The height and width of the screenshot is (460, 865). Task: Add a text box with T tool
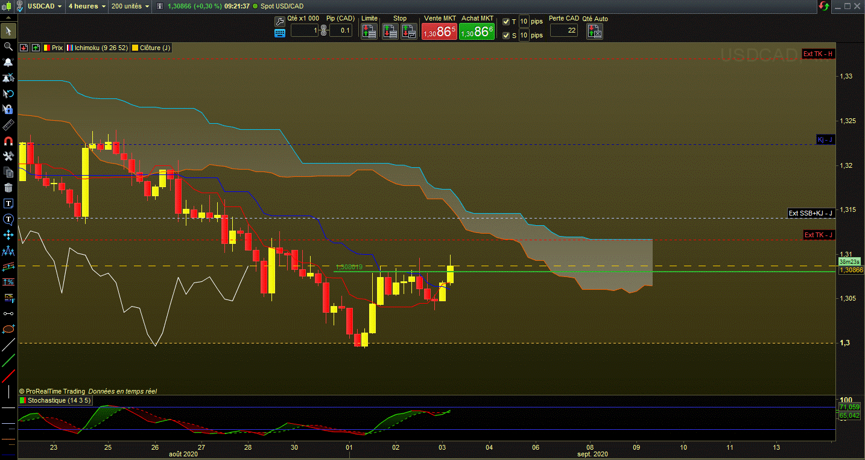[x=8, y=203]
